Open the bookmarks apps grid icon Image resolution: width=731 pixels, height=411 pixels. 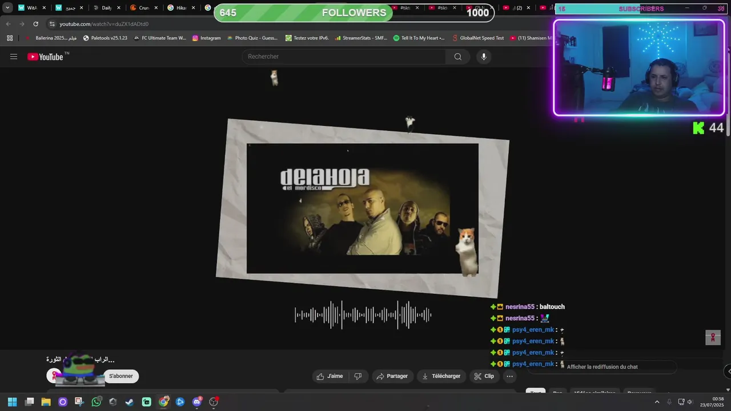pos(10,38)
